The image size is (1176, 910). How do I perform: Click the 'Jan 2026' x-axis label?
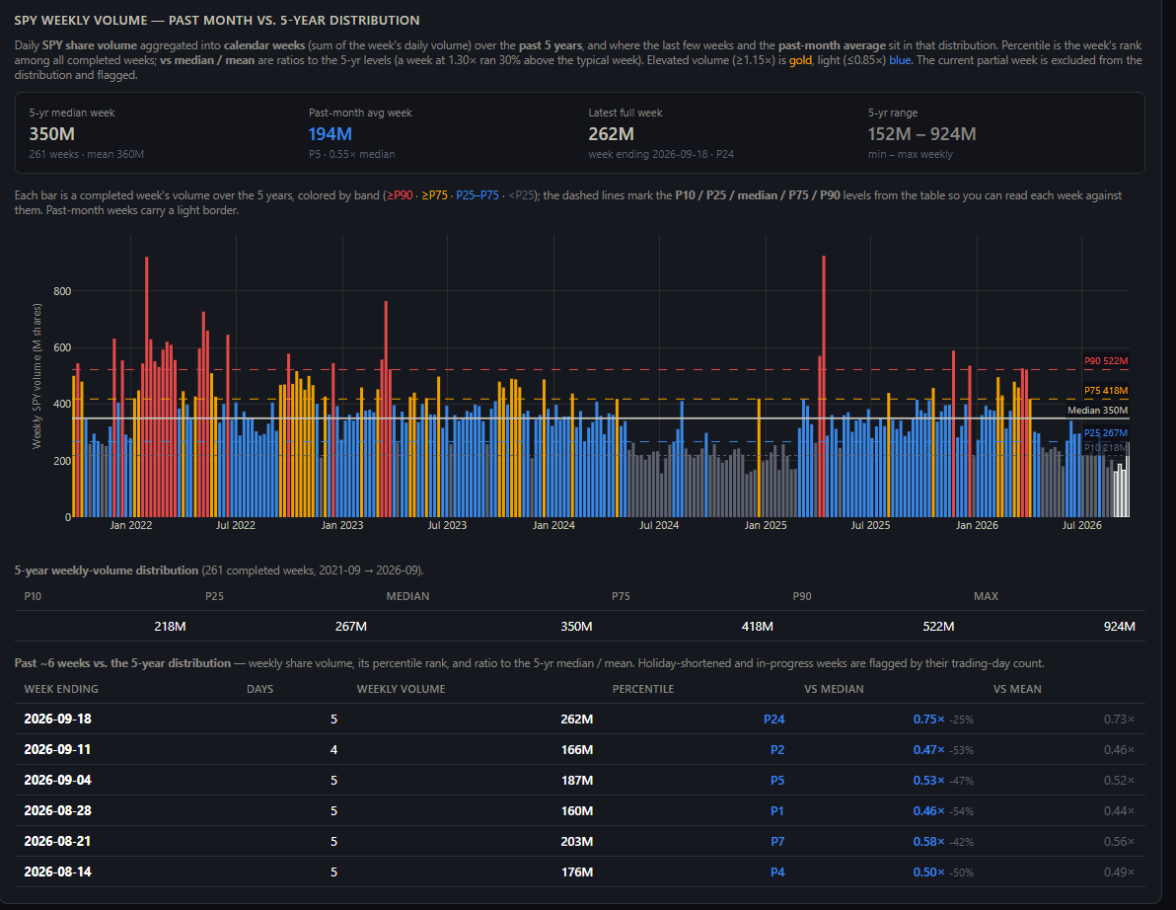pos(977,525)
